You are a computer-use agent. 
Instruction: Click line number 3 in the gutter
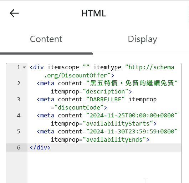pyautogui.click(x=19, y=100)
